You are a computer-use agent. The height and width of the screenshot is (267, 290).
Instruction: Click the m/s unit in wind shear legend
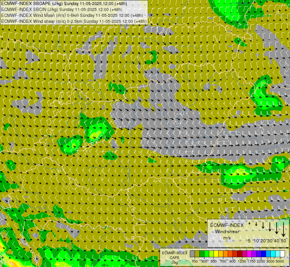click(227, 238)
